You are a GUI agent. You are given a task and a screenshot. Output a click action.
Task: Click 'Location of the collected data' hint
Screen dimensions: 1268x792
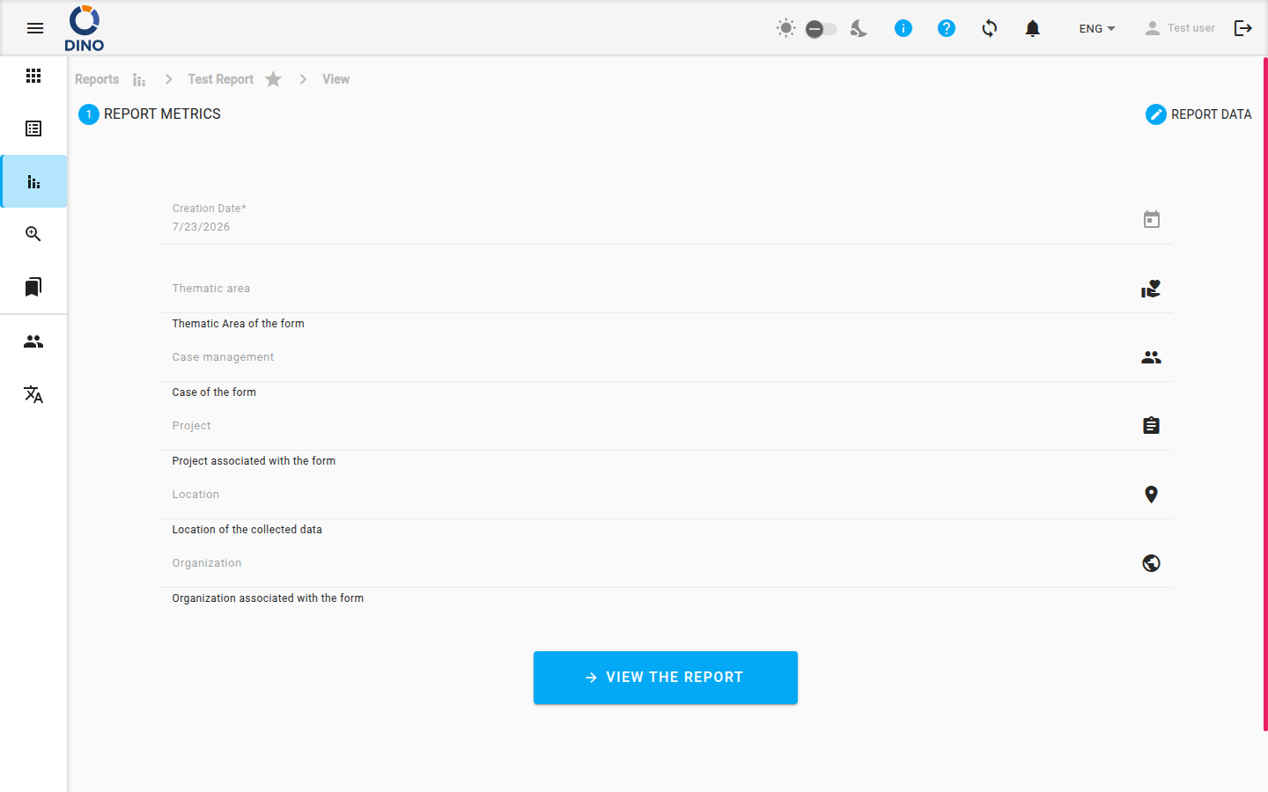click(x=247, y=530)
